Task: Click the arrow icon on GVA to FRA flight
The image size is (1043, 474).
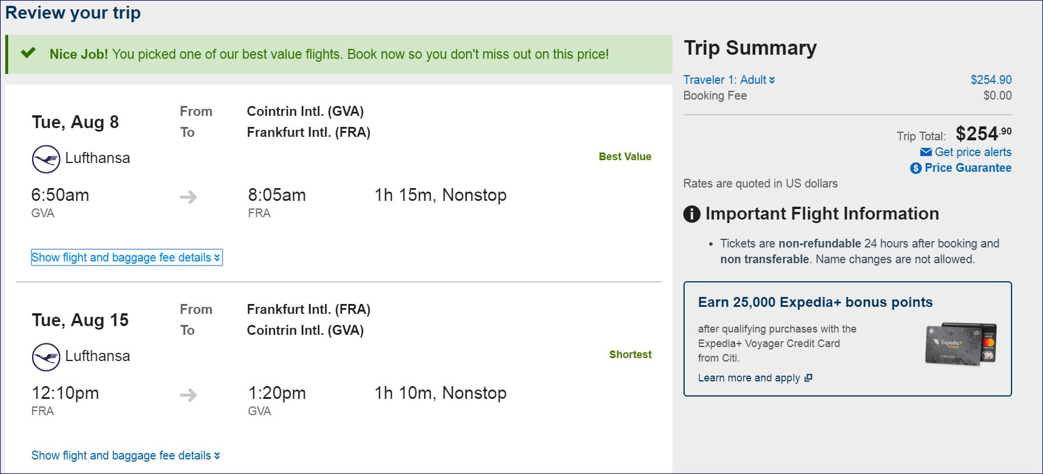Action: click(x=188, y=197)
